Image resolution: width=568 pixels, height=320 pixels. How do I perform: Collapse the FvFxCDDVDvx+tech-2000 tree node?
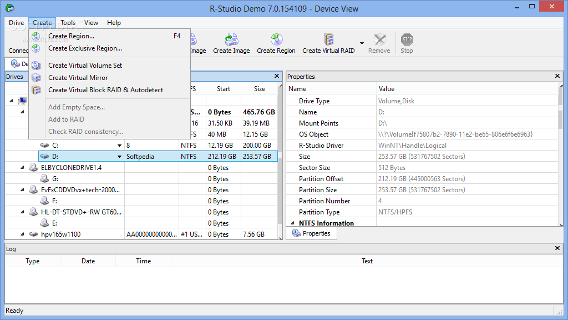tap(22, 190)
